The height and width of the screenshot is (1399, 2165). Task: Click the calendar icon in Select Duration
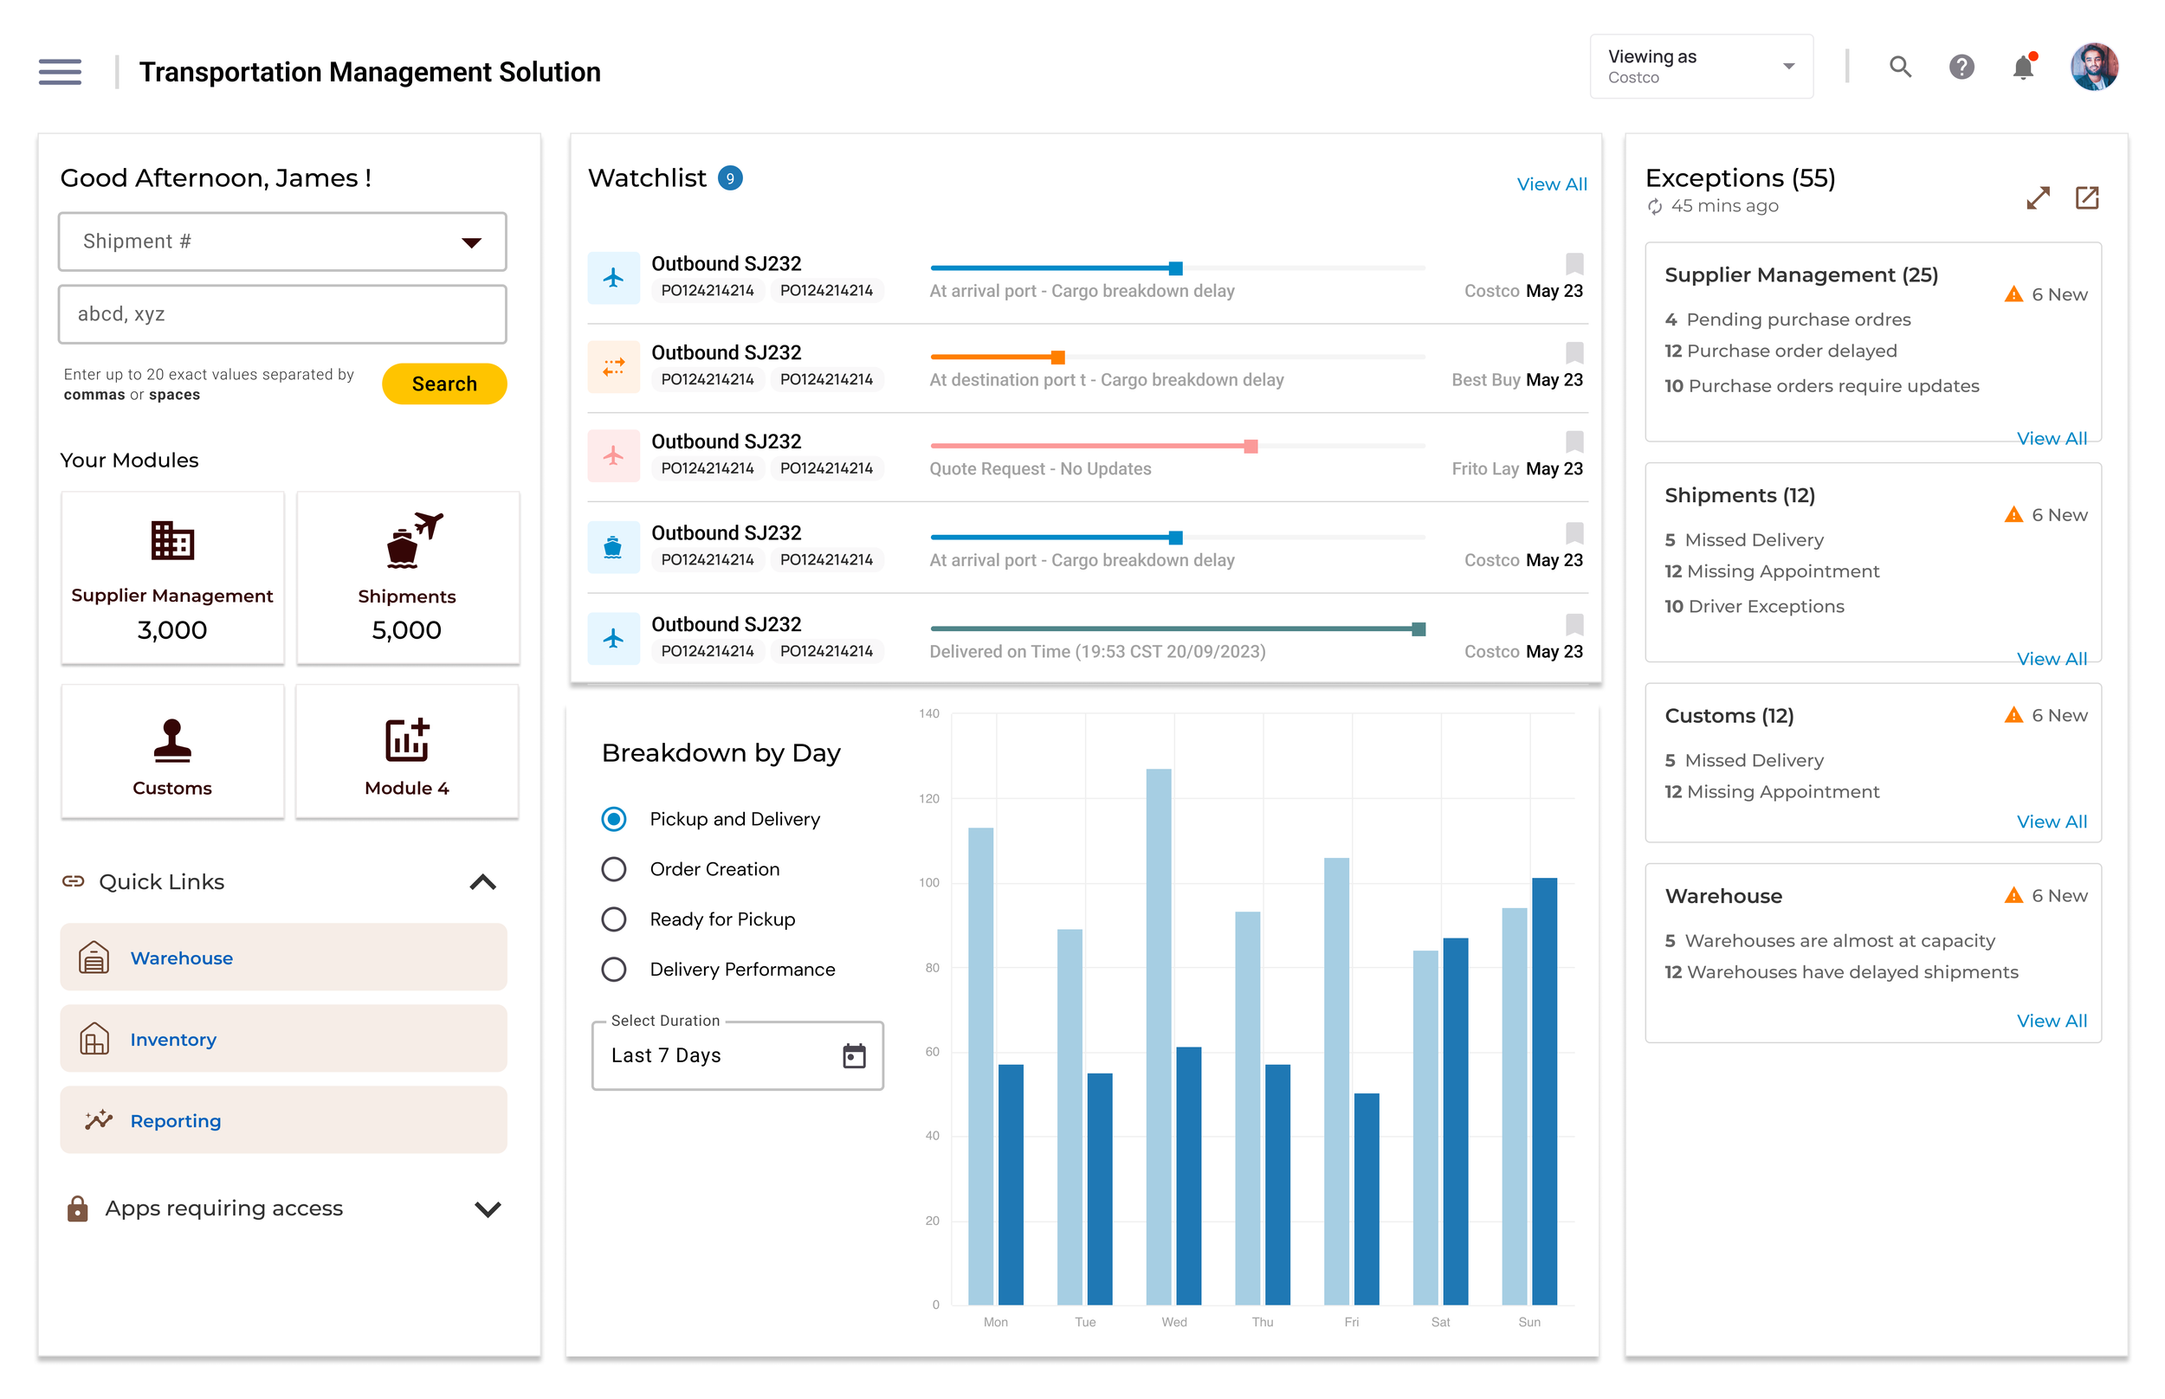click(x=853, y=1055)
